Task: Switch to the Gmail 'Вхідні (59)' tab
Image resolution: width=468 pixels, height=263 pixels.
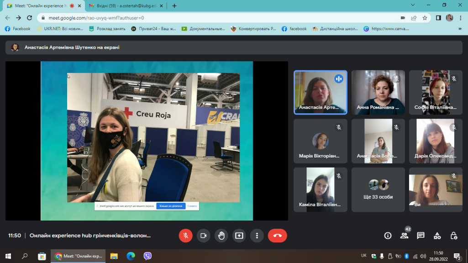Action: (x=126, y=5)
